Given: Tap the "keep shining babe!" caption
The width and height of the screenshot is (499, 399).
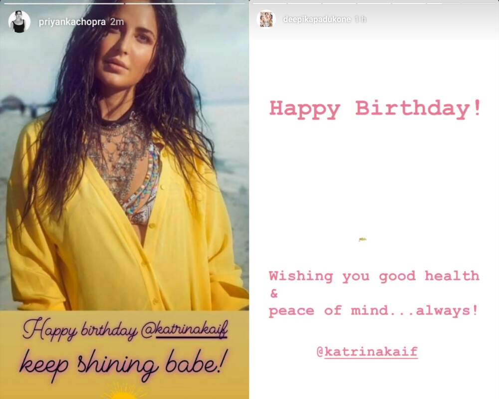Looking at the screenshot, I should [124, 364].
